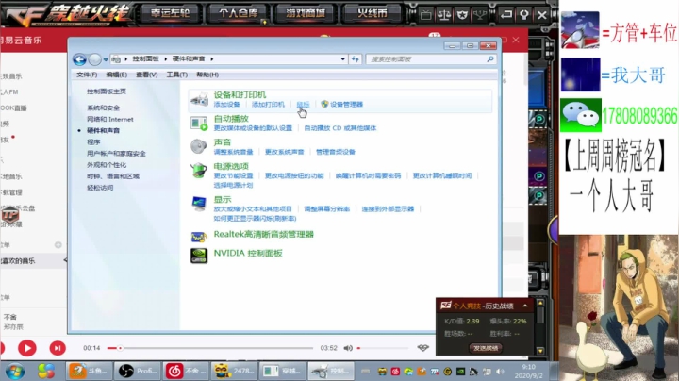Click the 添加打印机 link
The width and height of the screenshot is (679, 381).
(x=268, y=105)
